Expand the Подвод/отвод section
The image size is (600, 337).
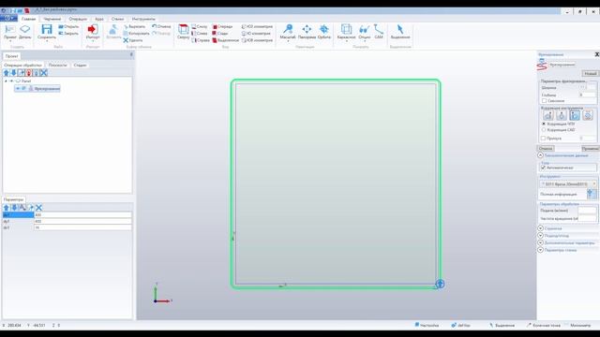(x=540, y=236)
